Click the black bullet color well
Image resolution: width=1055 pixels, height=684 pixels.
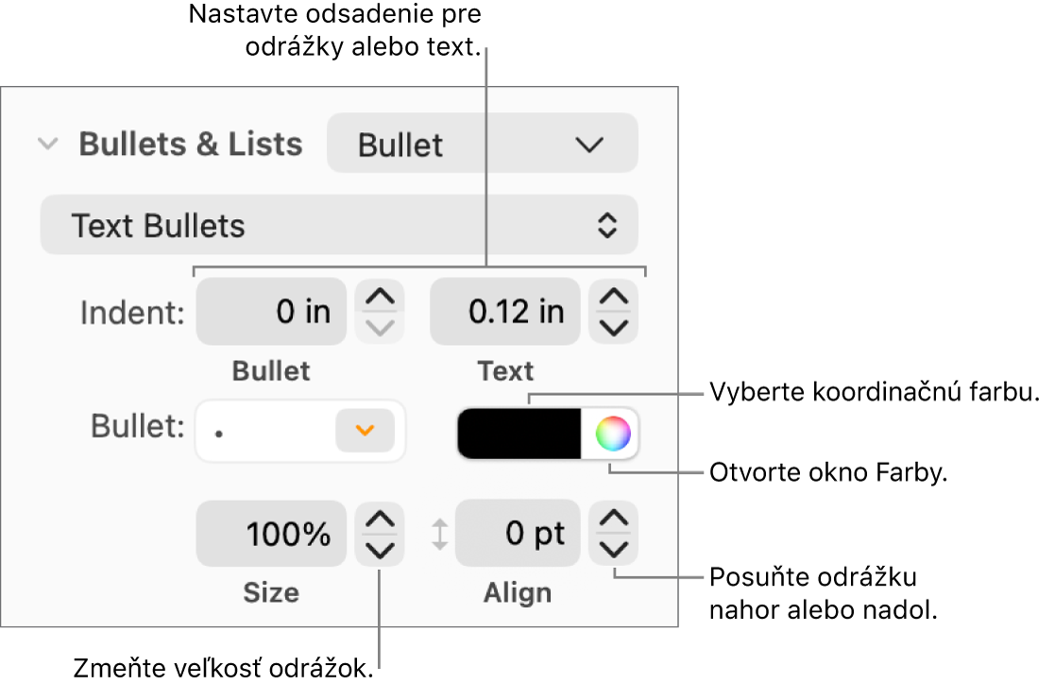click(x=519, y=435)
